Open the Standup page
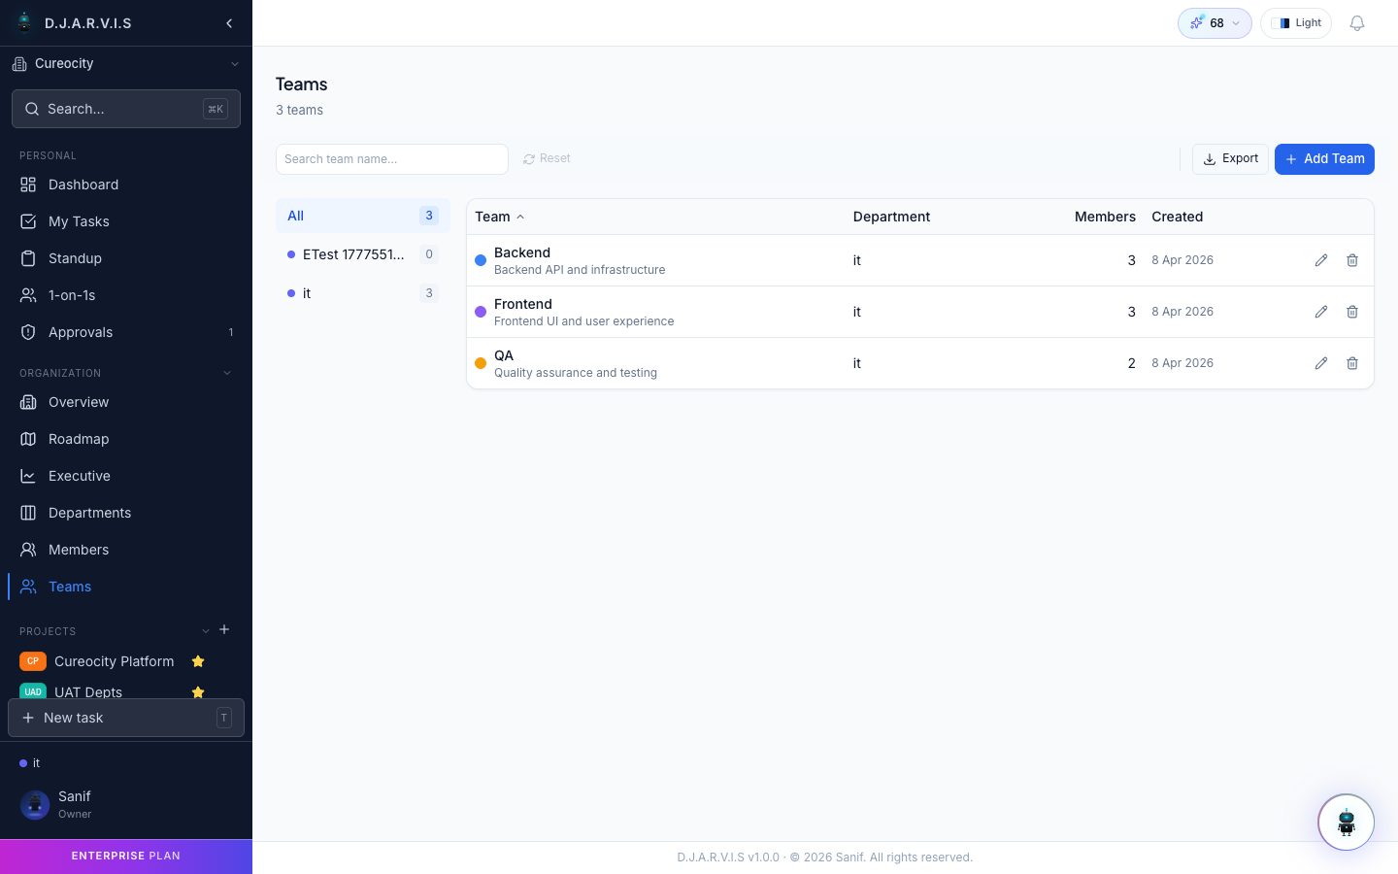The height and width of the screenshot is (874, 1398). click(126, 258)
